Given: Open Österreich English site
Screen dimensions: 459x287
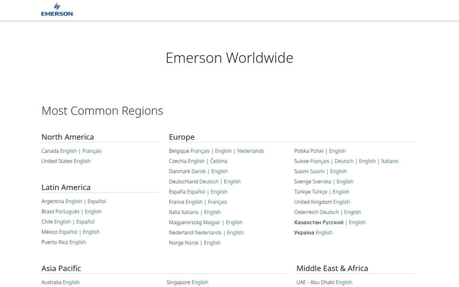Looking at the screenshot, I should point(353,212).
